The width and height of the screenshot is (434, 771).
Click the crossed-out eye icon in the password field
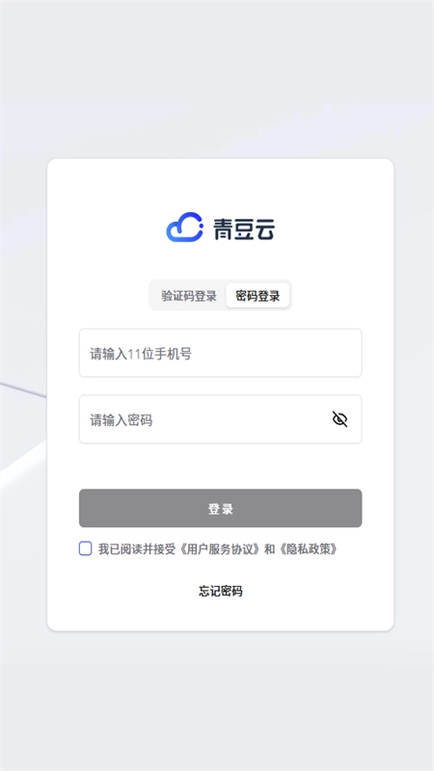(339, 419)
